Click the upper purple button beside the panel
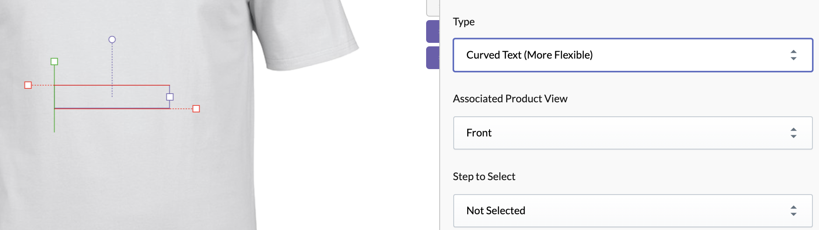This screenshot has width=819, height=230. (433, 31)
